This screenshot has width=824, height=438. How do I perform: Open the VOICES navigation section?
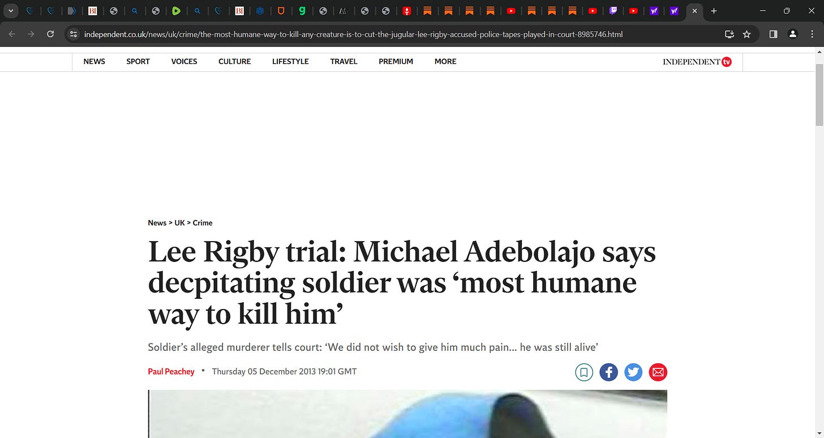tap(184, 62)
